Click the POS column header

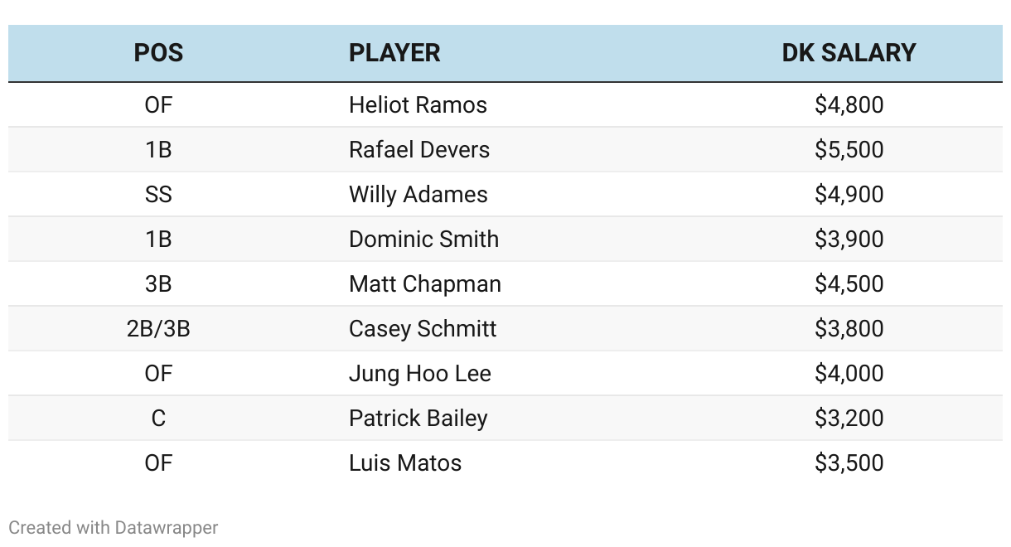(158, 53)
